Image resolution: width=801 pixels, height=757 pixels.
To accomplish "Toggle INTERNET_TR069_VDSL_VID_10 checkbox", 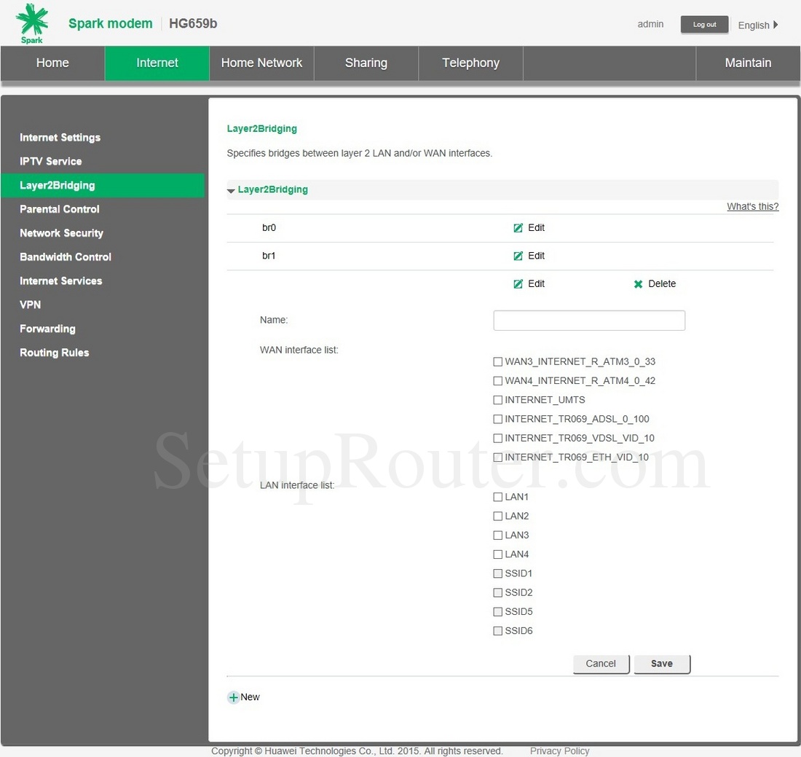I will click(498, 439).
